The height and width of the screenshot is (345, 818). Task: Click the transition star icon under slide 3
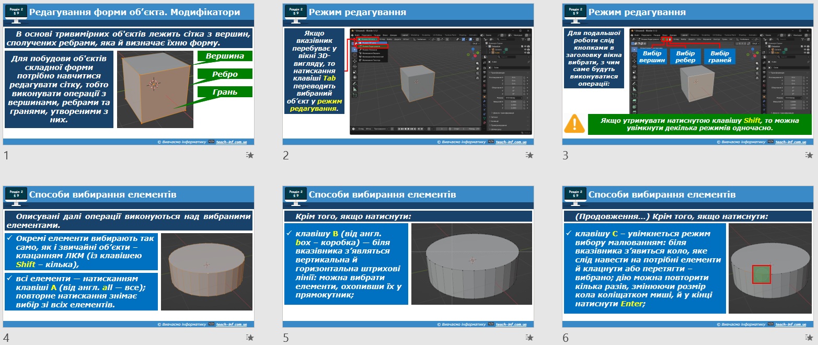[x=810, y=155]
